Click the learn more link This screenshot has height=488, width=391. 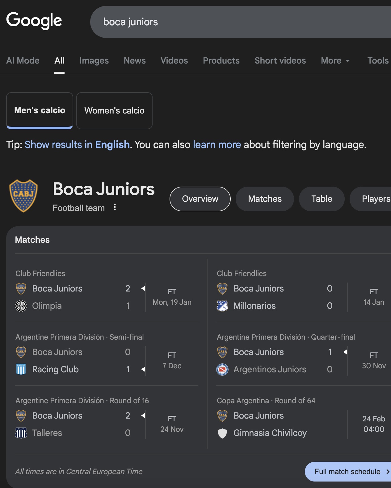217,145
